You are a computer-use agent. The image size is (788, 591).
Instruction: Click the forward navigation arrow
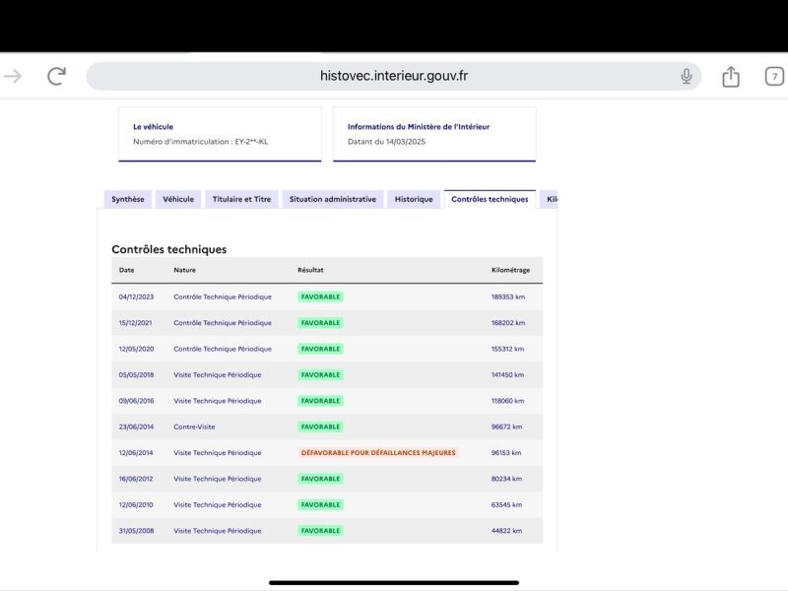[x=13, y=76]
